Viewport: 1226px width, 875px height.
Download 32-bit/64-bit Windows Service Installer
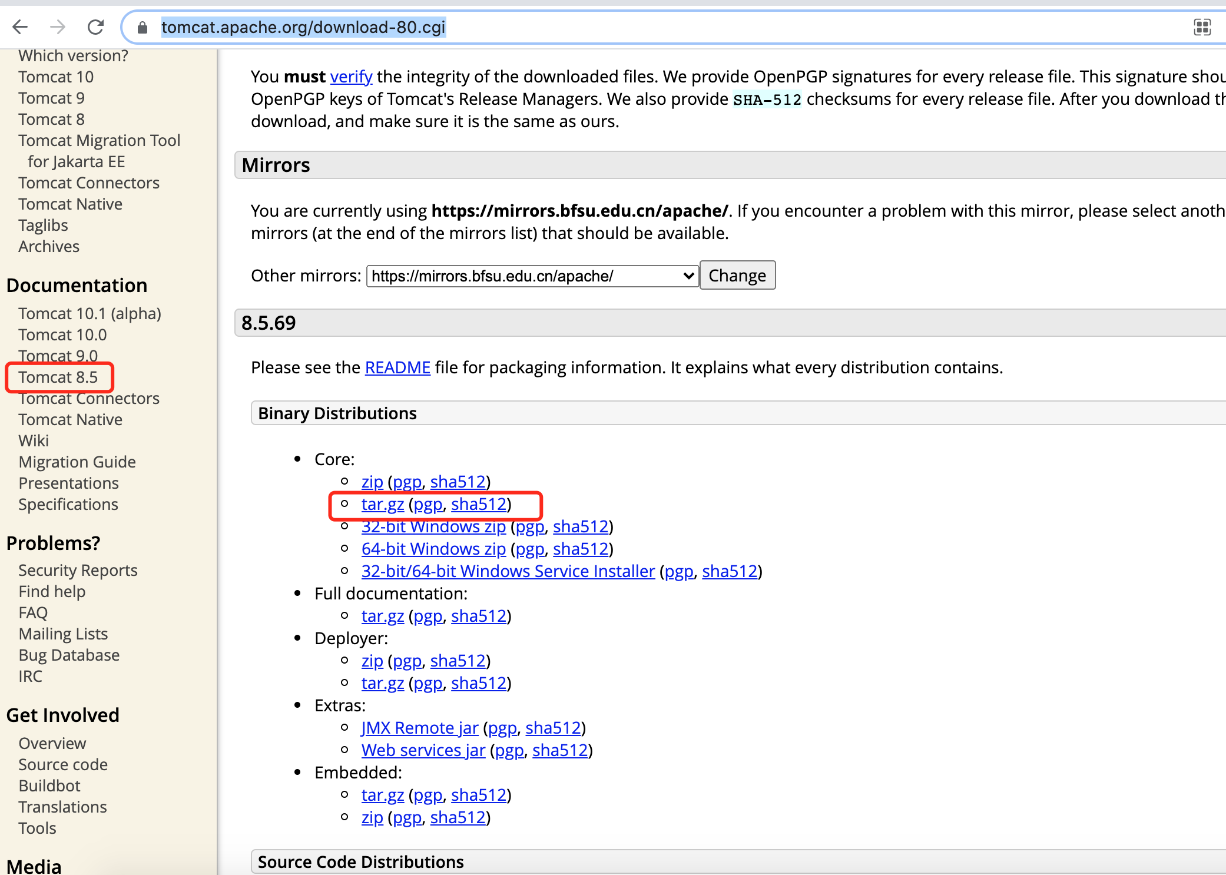coord(508,571)
